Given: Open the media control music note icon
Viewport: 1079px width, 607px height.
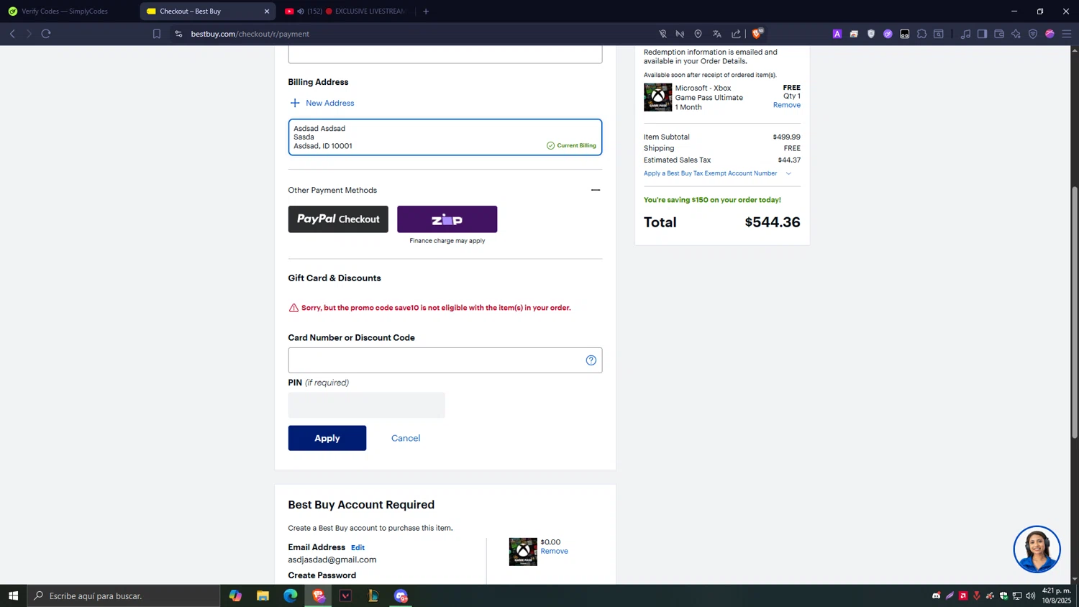Looking at the screenshot, I should point(965,34).
